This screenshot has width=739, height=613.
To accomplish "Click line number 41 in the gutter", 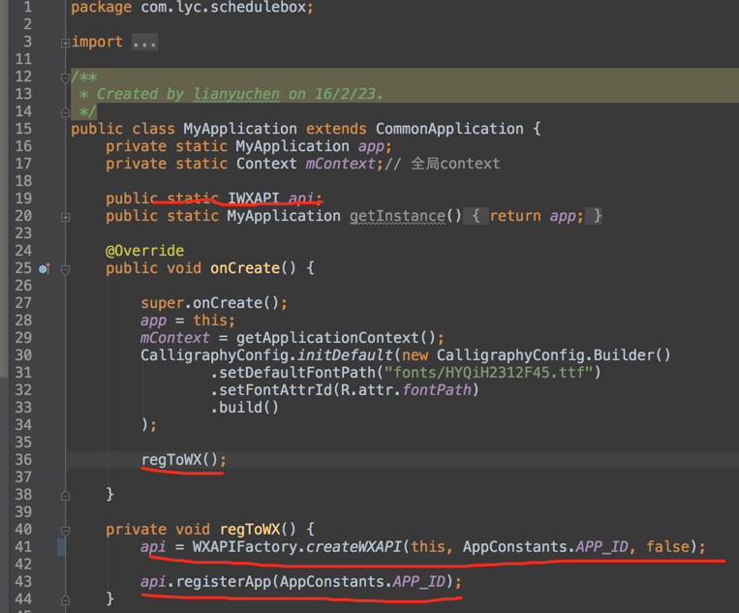I will pos(23,546).
